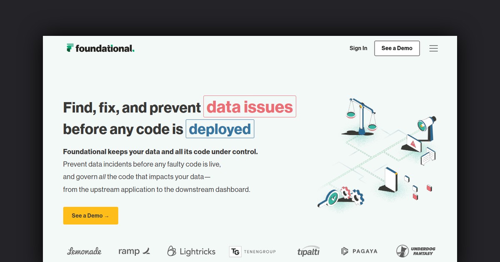The image size is (500, 262).
Task: Click the megaphone illustration
Action: coord(427,124)
